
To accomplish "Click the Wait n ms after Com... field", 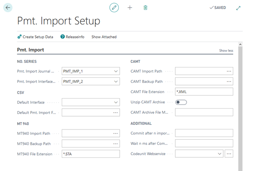I will (204, 143).
